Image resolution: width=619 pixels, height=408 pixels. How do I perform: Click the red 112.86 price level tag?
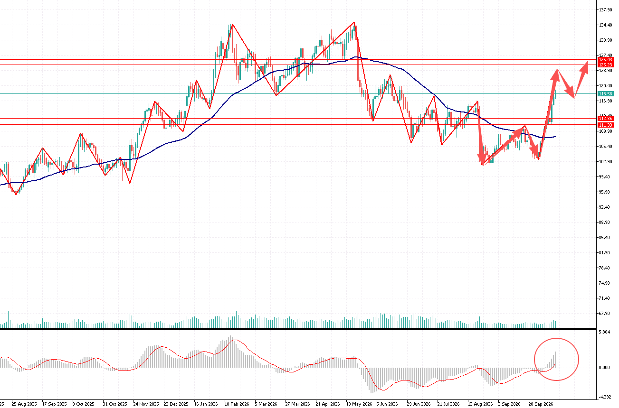pos(606,118)
